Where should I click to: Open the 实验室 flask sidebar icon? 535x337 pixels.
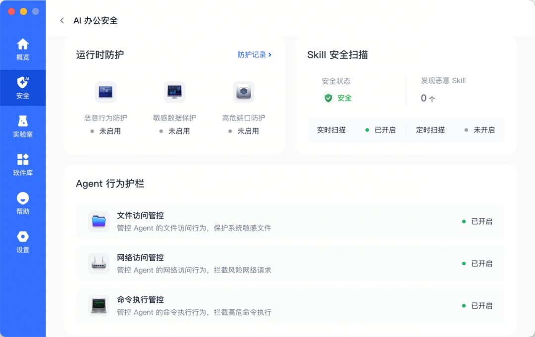tap(23, 126)
